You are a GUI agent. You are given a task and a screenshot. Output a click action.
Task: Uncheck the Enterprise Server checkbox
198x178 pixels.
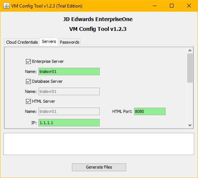(28, 61)
